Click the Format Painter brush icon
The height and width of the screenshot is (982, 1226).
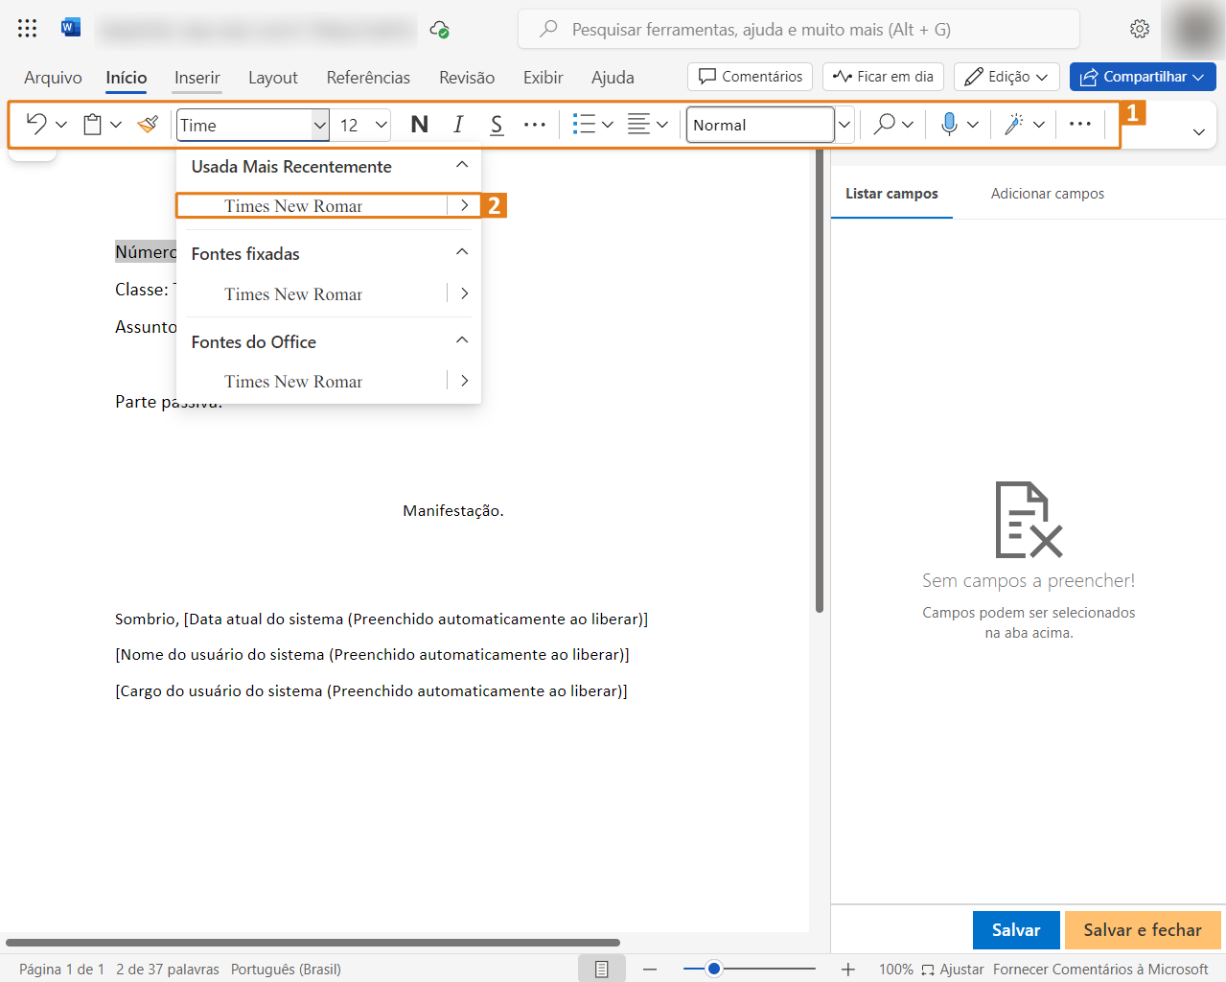(148, 124)
